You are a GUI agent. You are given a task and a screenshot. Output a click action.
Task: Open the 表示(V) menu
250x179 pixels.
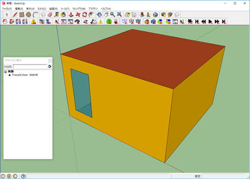[30, 9]
